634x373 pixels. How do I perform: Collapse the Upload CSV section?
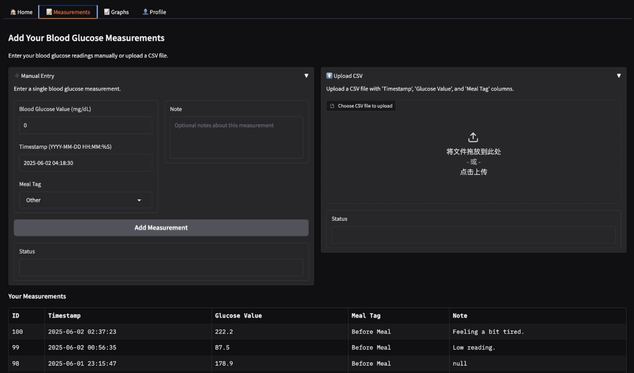(619, 76)
